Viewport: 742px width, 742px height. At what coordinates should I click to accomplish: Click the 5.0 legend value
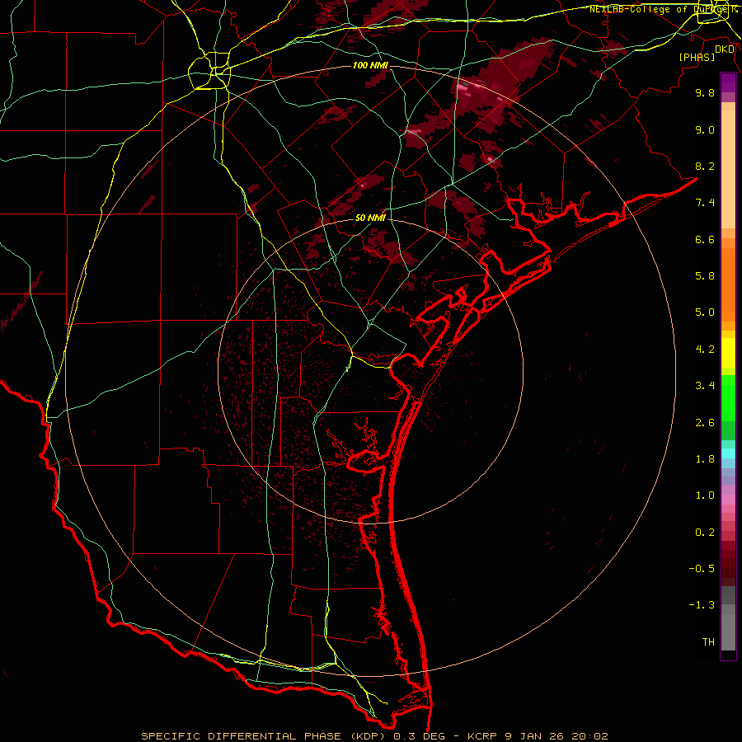click(x=705, y=312)
